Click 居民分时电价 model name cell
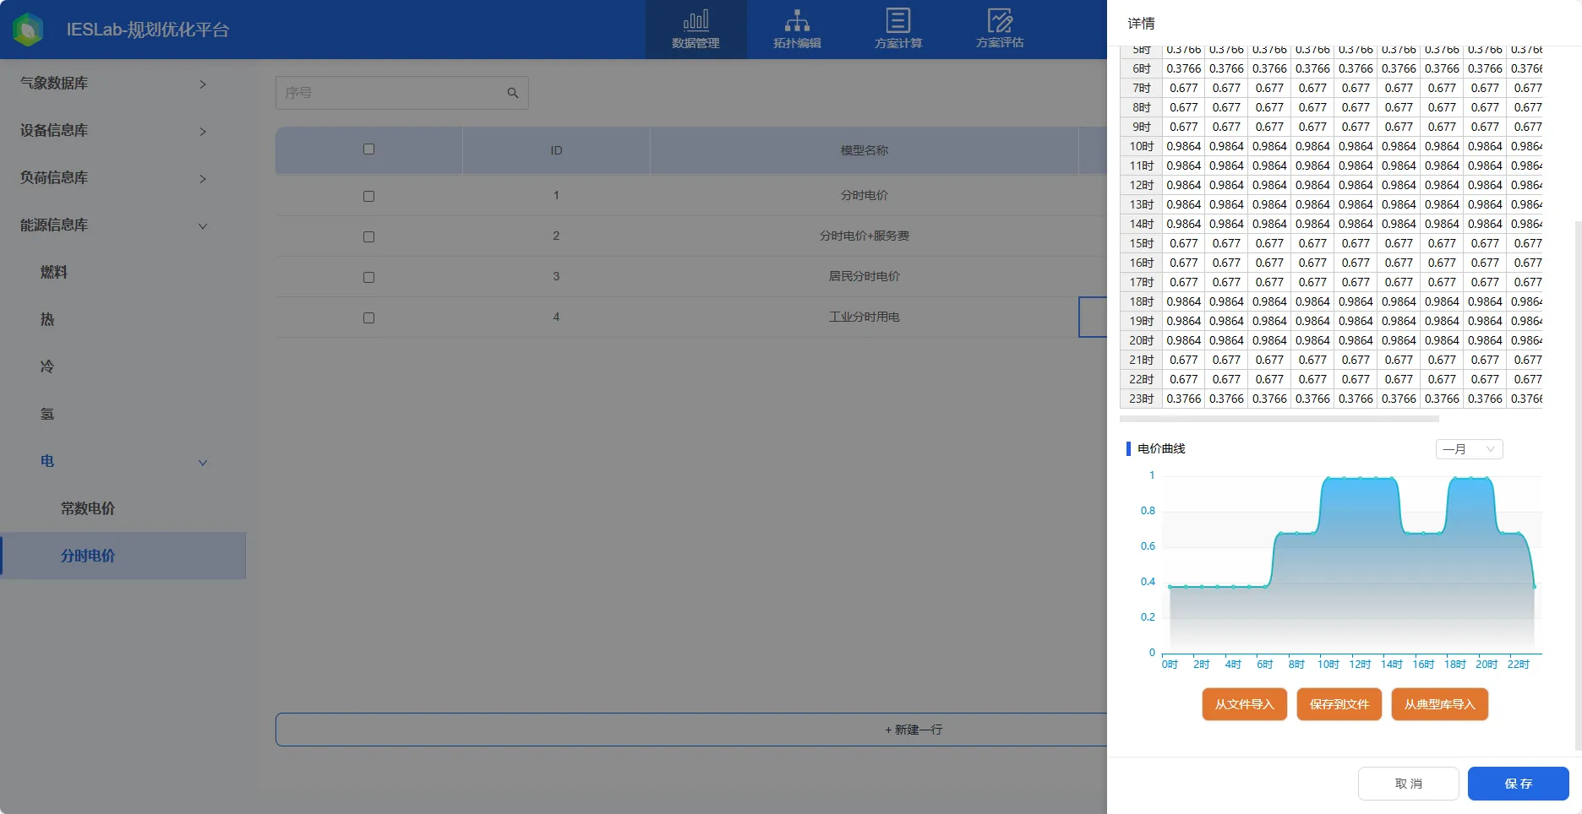The image size is (1582, 814). click(864, 276)
